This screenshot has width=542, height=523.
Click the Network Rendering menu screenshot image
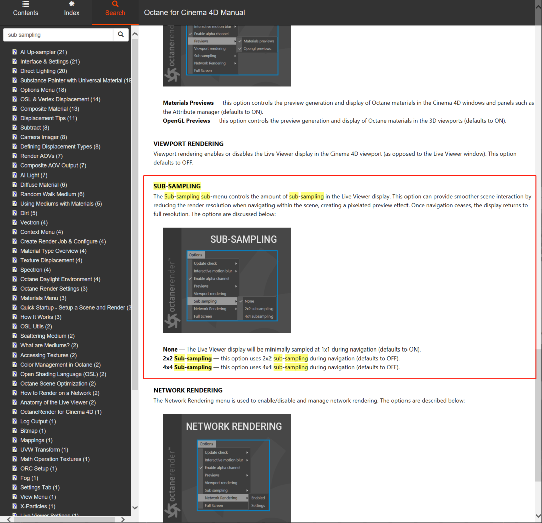(227, 468)
